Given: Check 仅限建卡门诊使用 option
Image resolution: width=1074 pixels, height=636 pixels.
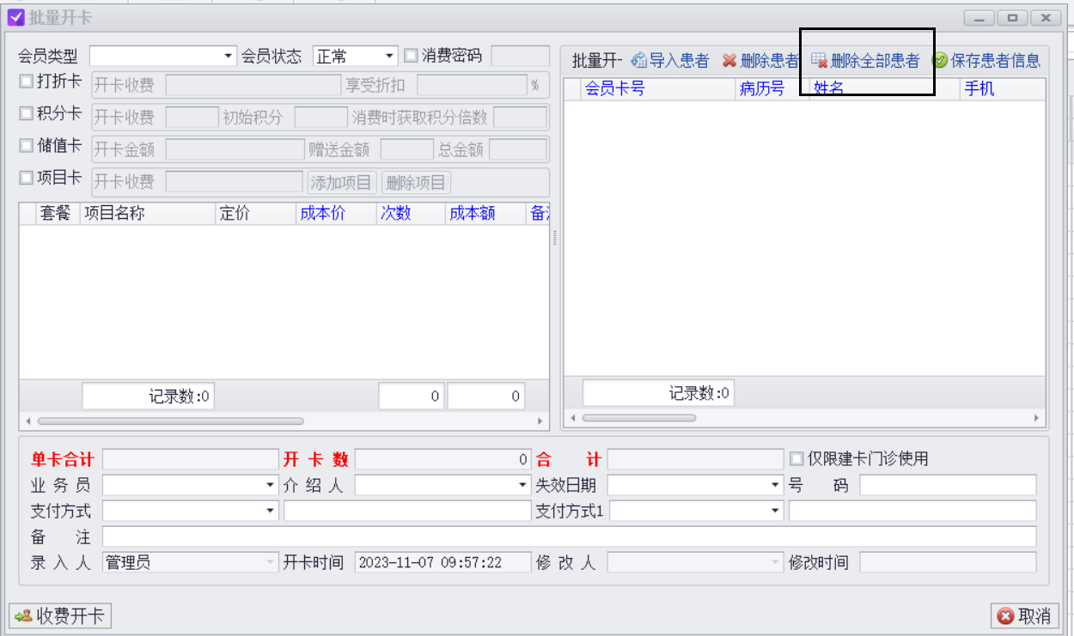Looking at the screenshot, I should [x=796, y=458].
